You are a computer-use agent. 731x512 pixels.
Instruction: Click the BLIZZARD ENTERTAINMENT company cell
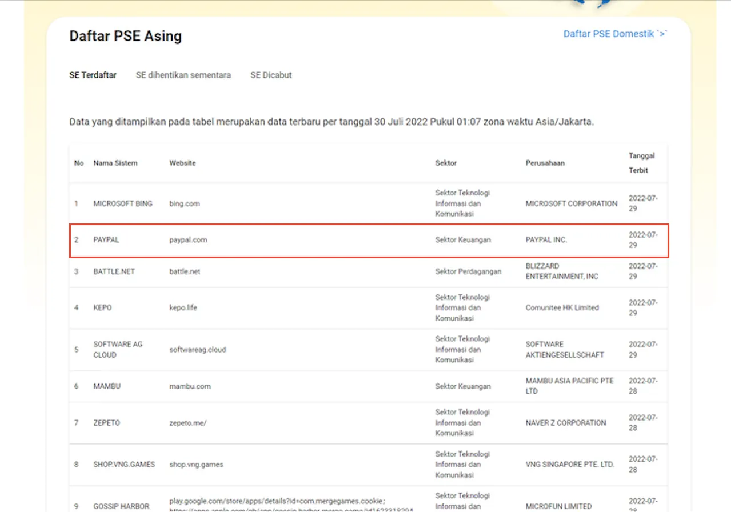tap(562, 271)
